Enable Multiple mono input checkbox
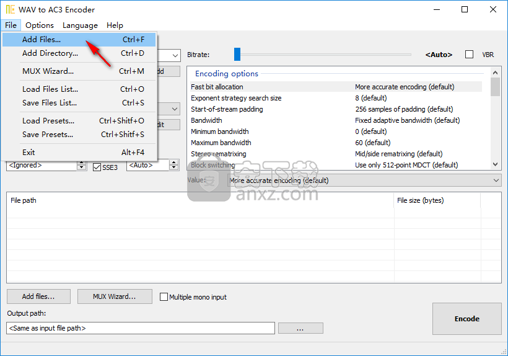508x356 pixels. (164, 296)
